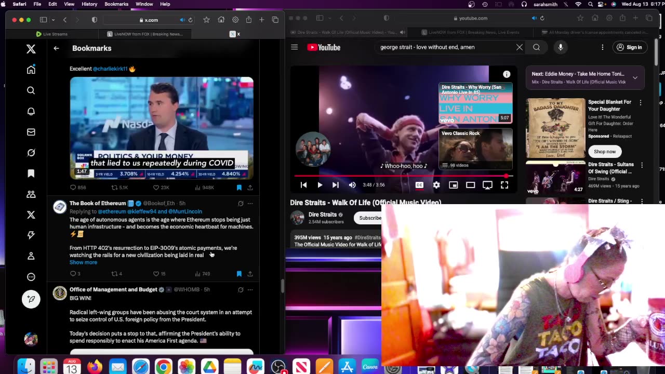Open options for Special Blanket ad
The width and height of the screenshot is (665, 374).
(x=641, y=103)
